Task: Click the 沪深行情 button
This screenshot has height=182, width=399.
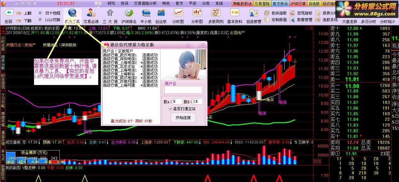Action: click(x=298, y=4)
